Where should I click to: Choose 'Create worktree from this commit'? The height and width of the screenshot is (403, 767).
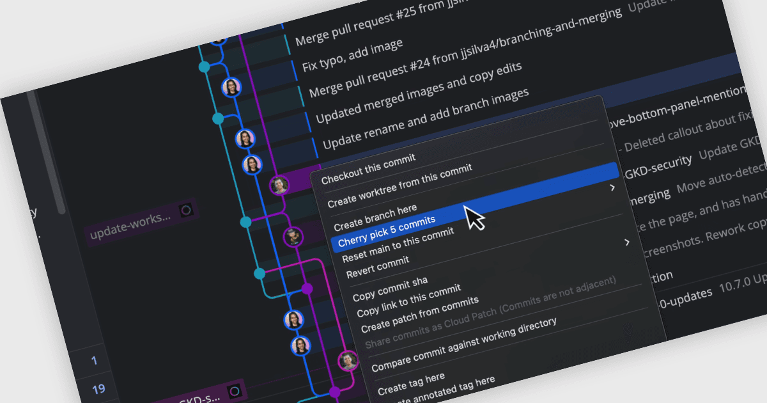[399, 186]
